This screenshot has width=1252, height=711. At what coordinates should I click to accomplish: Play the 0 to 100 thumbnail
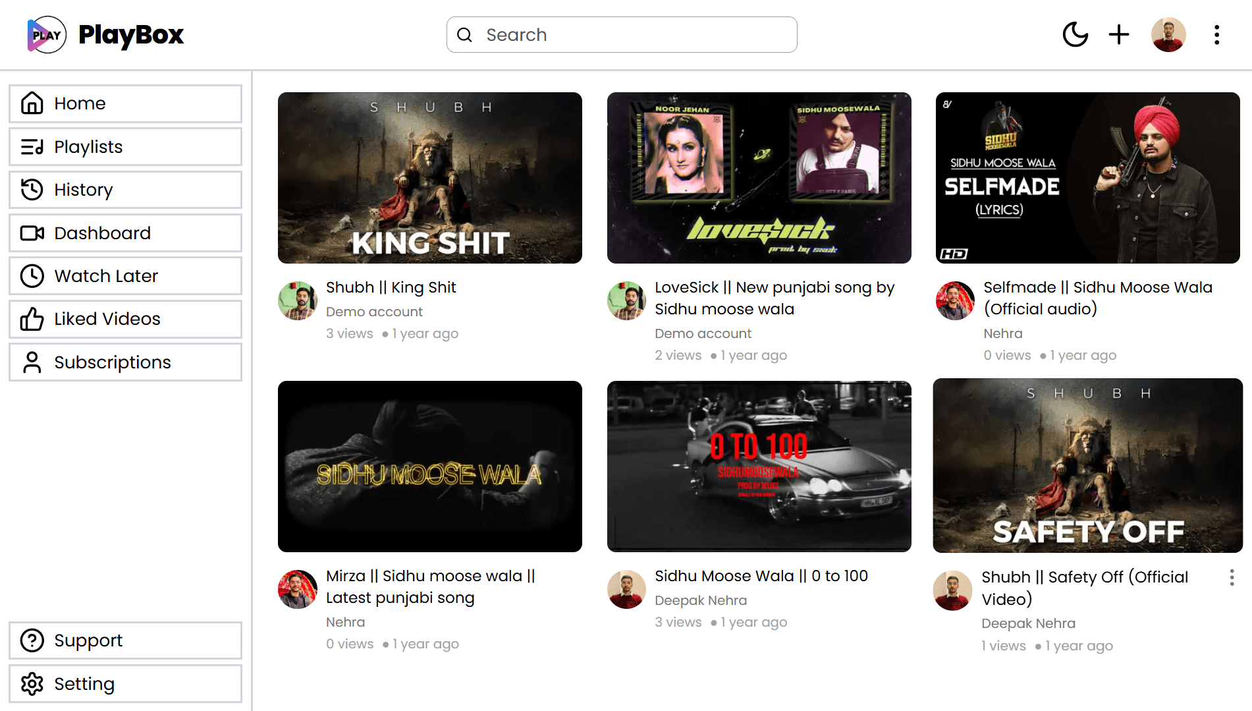click(759, 467)
